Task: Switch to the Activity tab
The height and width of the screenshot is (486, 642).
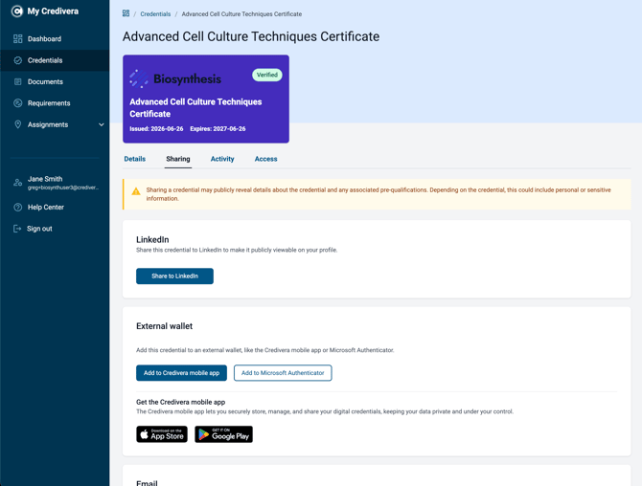Action: point(222,159)
